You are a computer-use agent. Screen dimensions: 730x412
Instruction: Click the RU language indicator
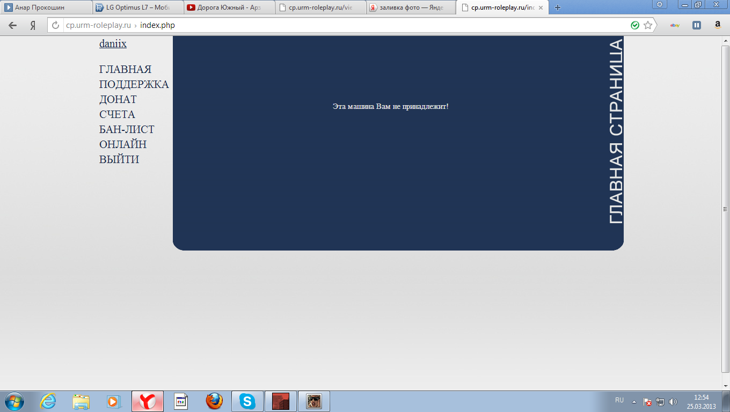pos(619,400)
